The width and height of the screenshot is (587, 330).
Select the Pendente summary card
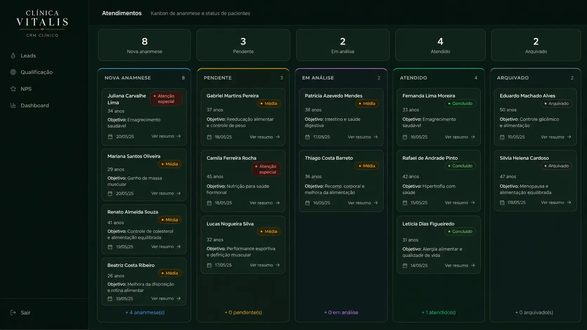coord(243,45)
